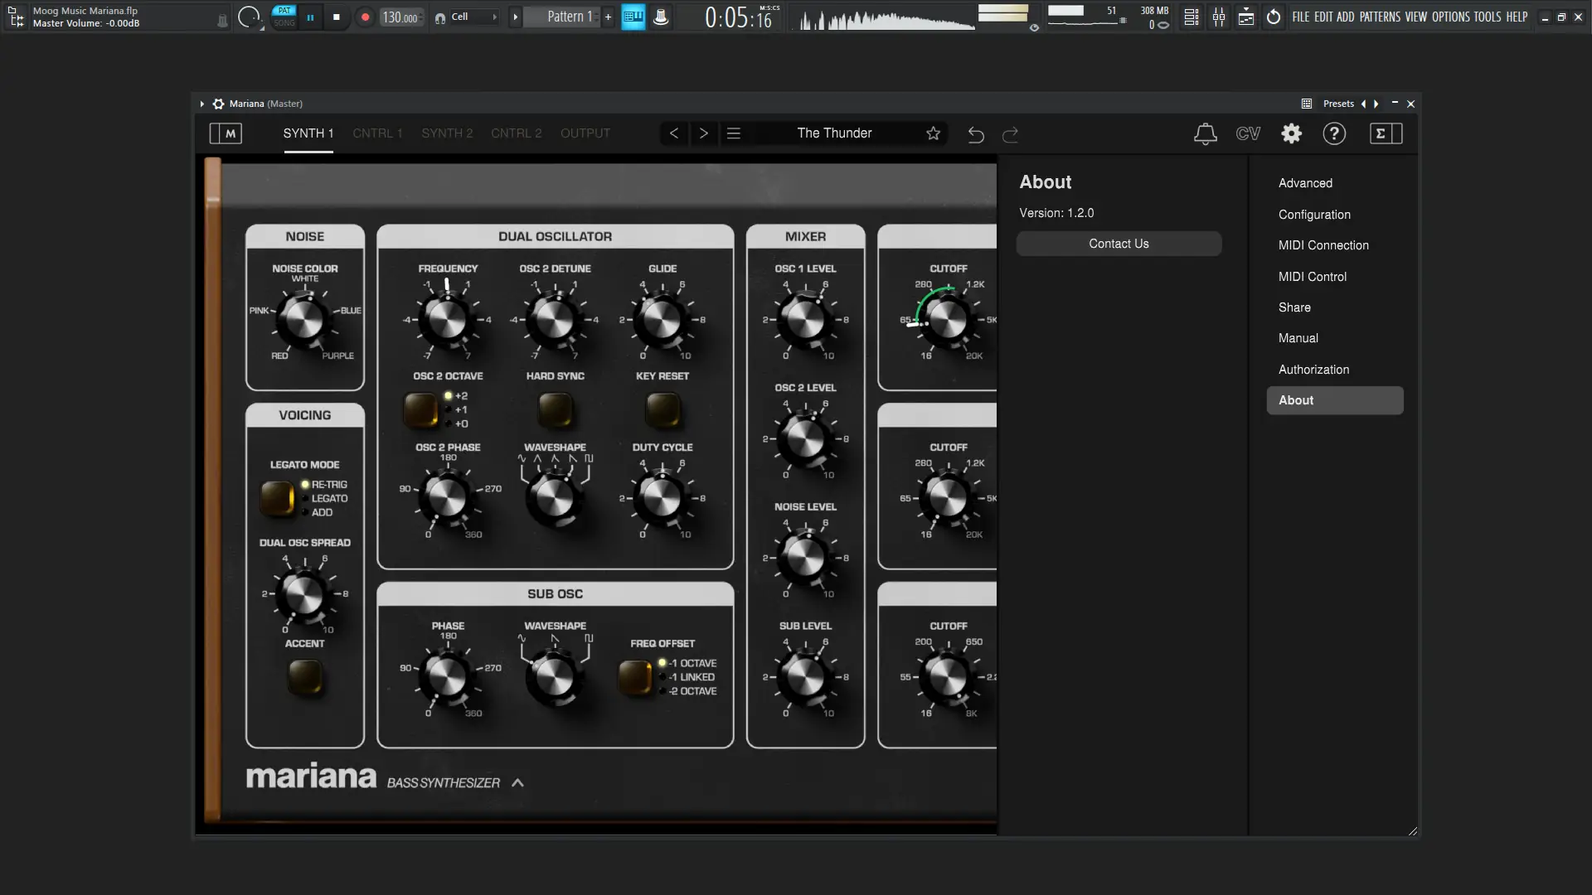Toggle the Key Reset button
The height and width of the screenshot is (895, 1592).
662,409
